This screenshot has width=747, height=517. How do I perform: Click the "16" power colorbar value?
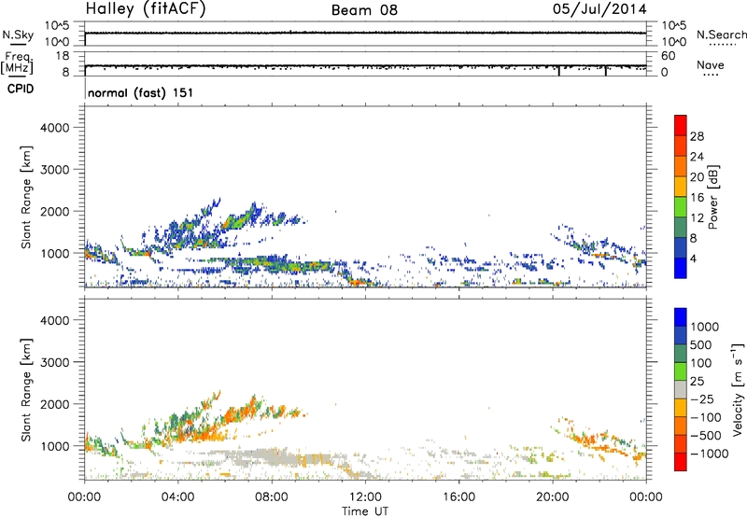coord(697,198)
